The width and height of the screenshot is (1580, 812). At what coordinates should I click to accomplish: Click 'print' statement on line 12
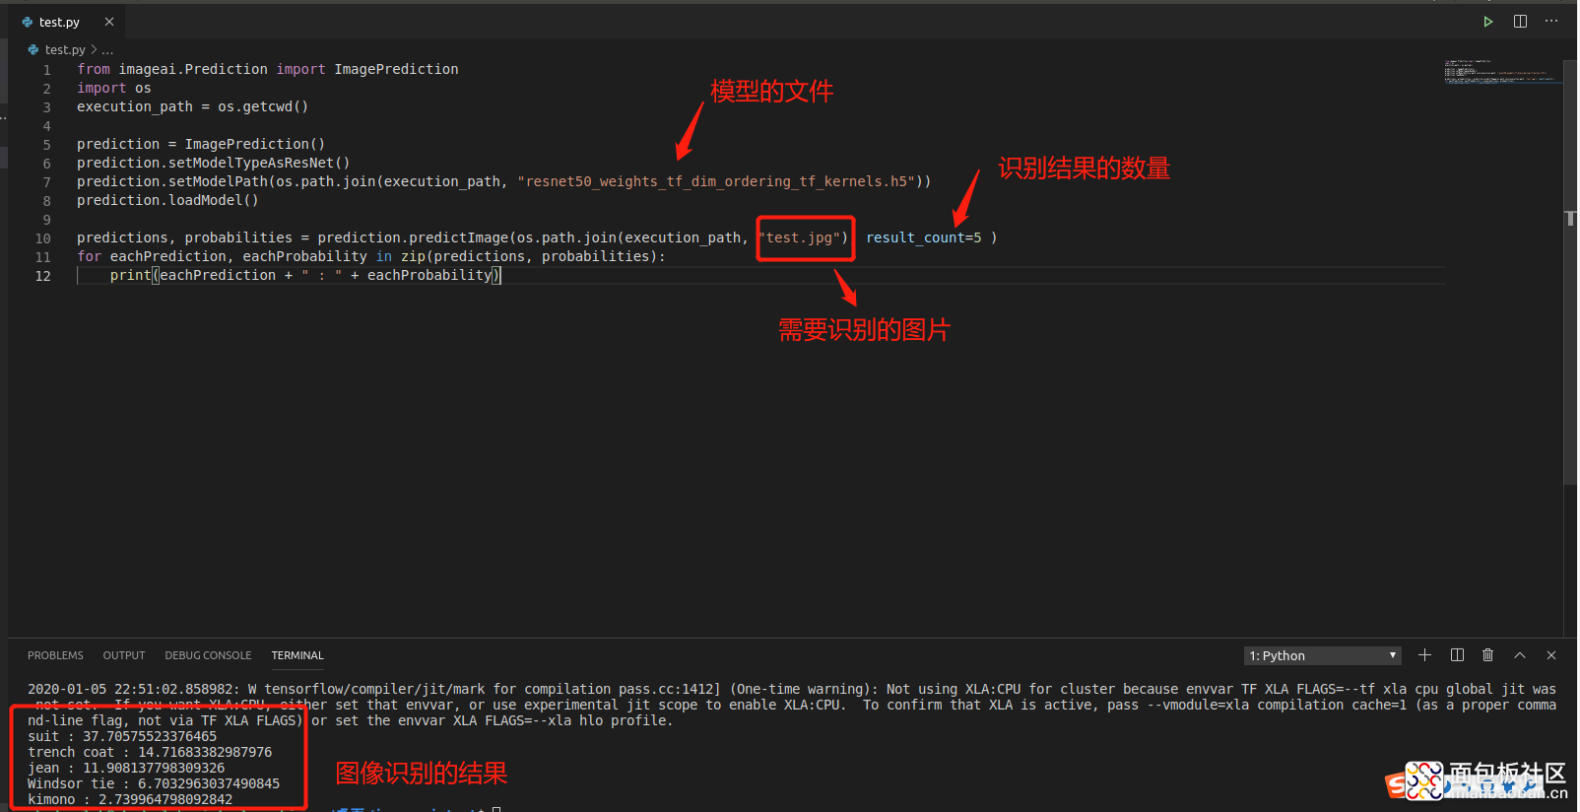coord(131,275)
